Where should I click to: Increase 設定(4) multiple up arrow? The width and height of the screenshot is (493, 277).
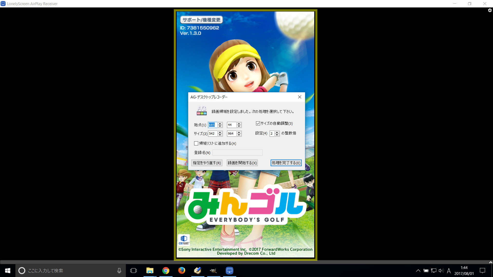[277, 132]
